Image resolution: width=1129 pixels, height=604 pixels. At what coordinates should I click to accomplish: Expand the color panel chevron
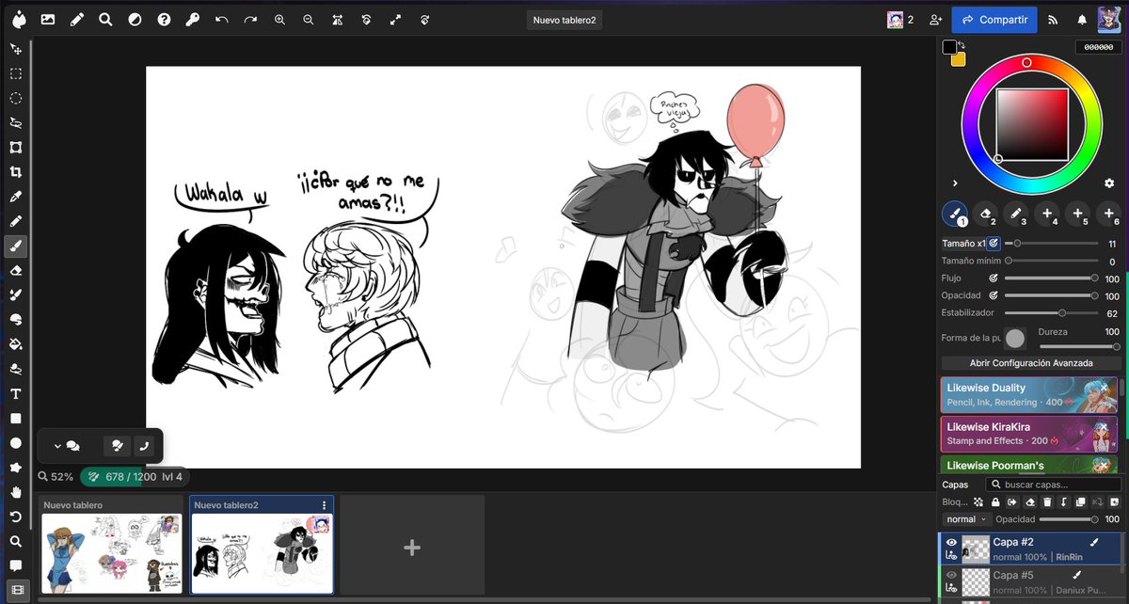(954, 183)
